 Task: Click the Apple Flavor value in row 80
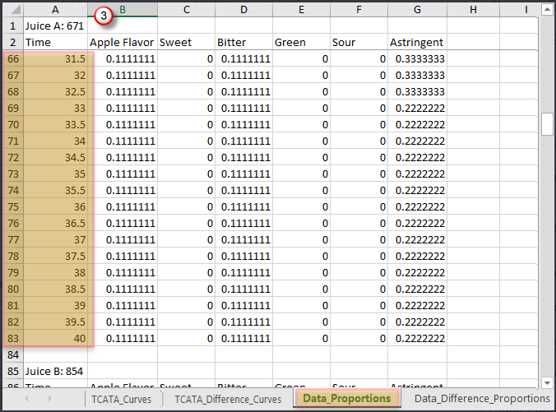tap(123, 289)
